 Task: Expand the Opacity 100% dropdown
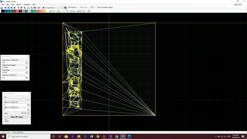click(86, 11)
